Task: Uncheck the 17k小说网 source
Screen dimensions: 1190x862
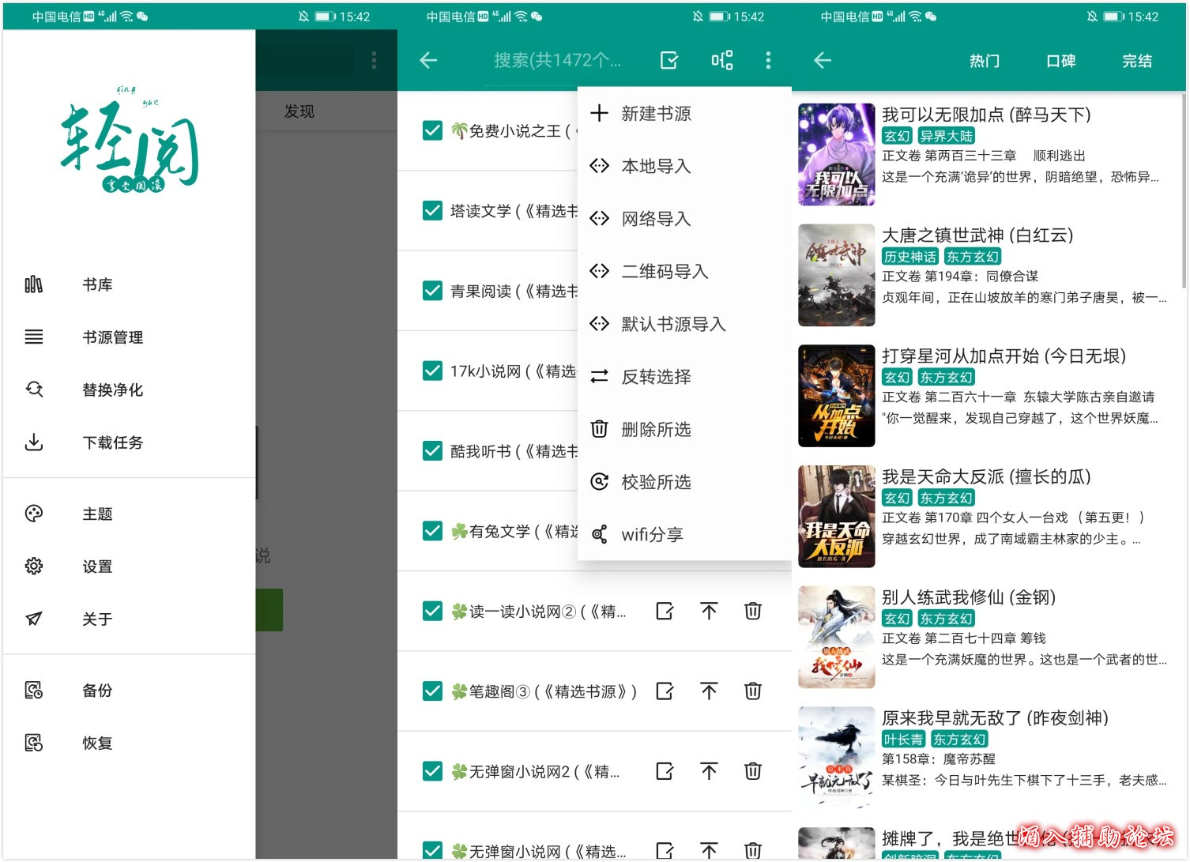Action: [432, 371]
